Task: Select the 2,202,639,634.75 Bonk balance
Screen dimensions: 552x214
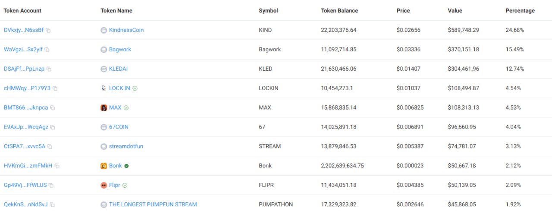Action: [x=342, y=166]
